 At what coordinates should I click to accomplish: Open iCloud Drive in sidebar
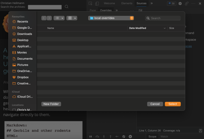click(22, 97)
